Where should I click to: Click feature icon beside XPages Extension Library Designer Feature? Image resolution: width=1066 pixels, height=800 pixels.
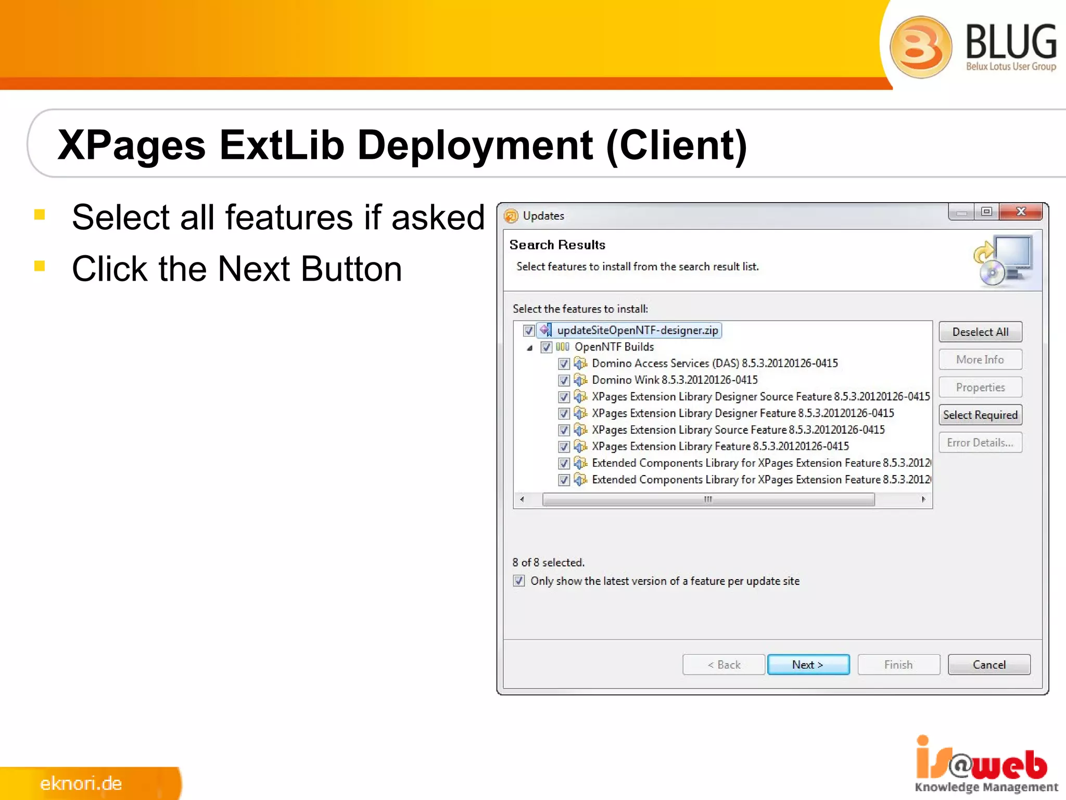click(x=580, y=413)
